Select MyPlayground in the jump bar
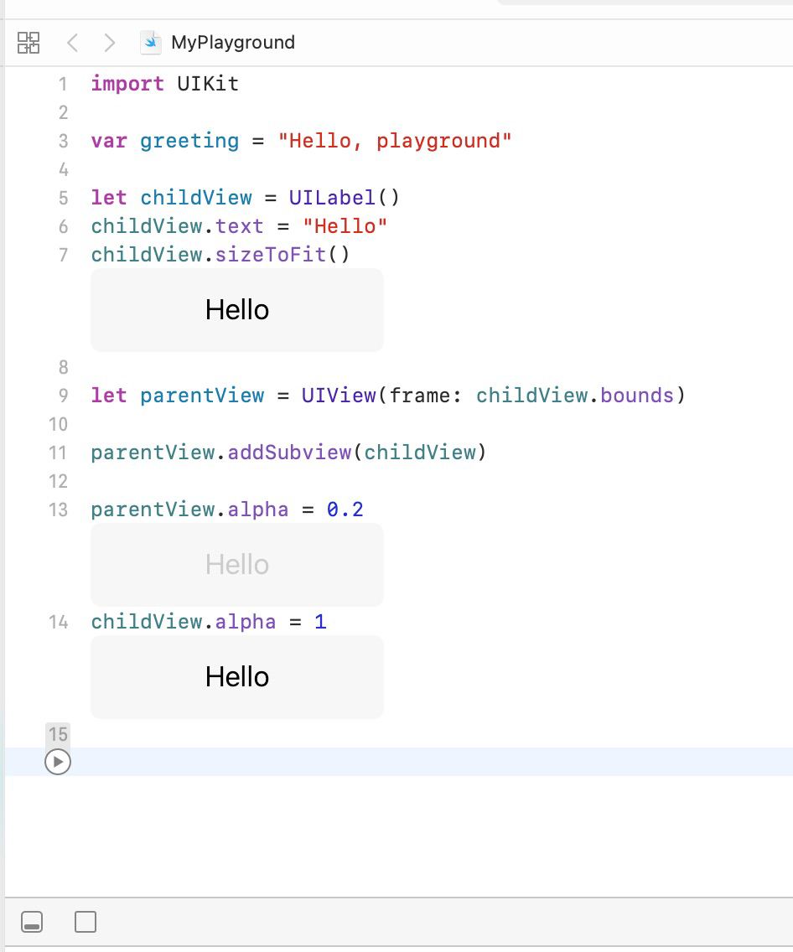The image size is (793, 952). [232, 43]
